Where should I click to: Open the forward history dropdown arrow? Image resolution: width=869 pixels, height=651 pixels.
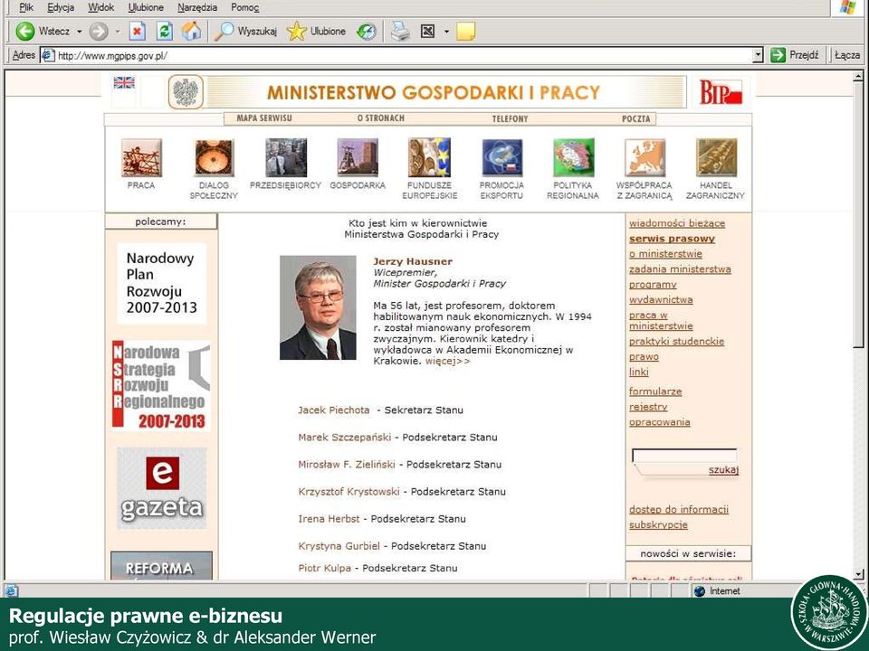point(118,32)
